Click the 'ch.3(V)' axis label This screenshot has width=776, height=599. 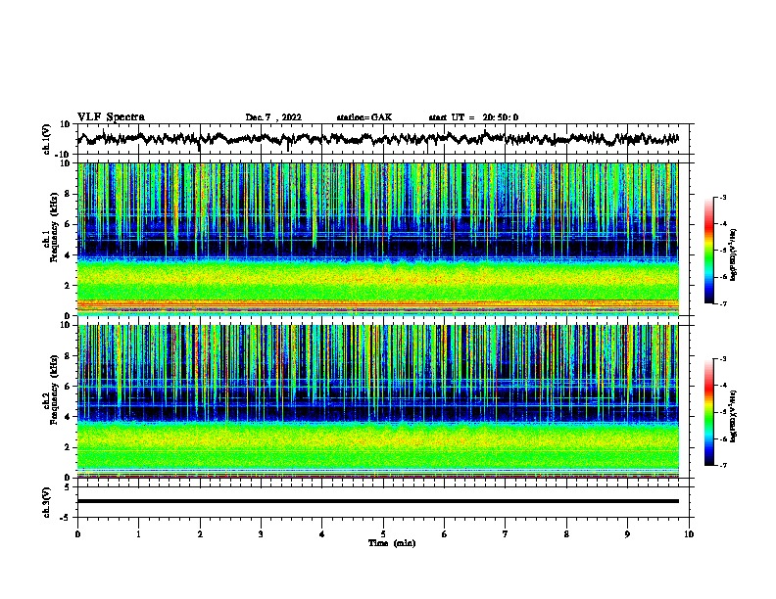[47, 503]
